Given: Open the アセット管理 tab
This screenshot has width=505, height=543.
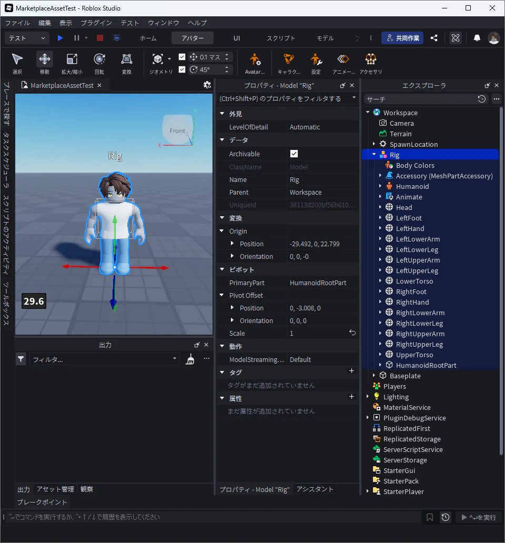Looking at the screenshot, I should (x=55, y=489).
